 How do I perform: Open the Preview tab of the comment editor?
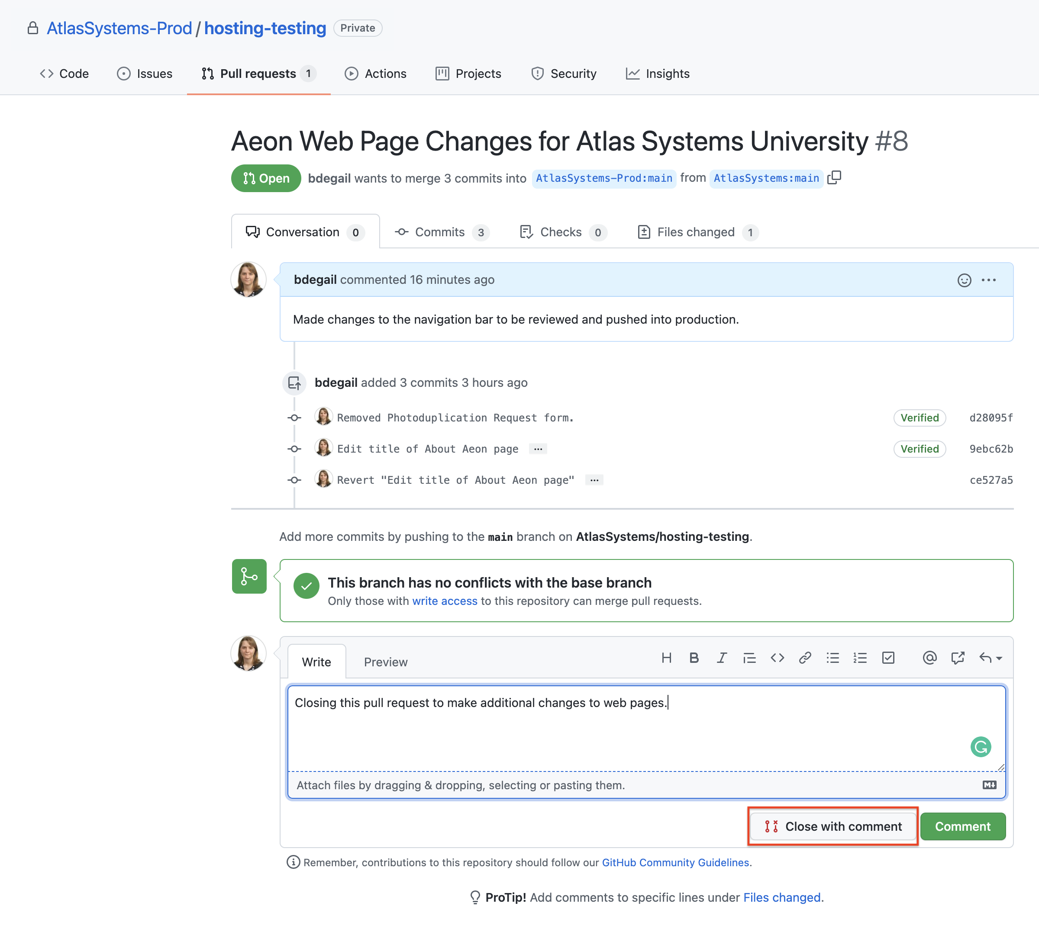tap(385, 662)
